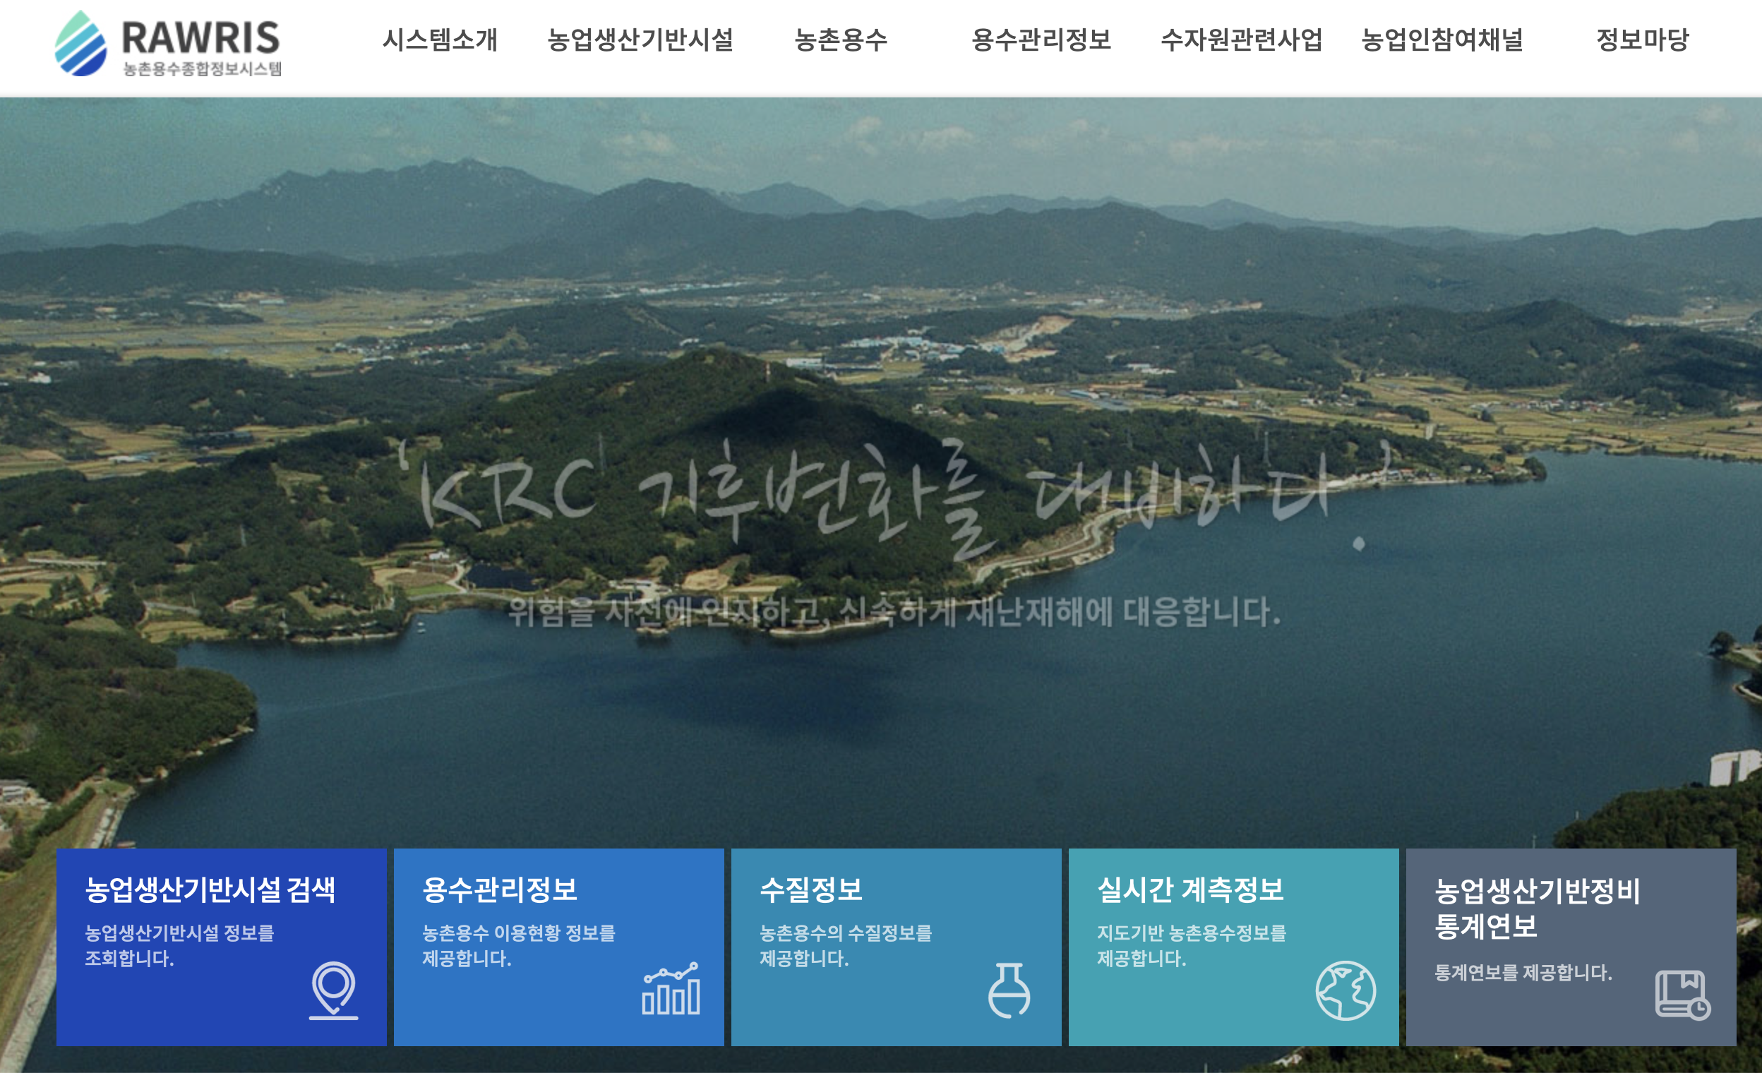
Task: Open the 수질정보 card title
Action: (x=811, y=889)
